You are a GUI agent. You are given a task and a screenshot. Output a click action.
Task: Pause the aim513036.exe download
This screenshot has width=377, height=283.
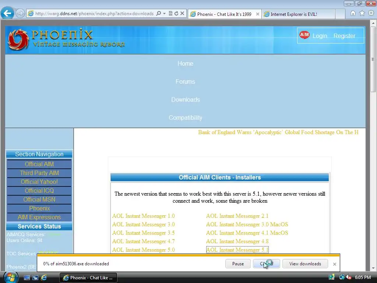coord(238,264)
